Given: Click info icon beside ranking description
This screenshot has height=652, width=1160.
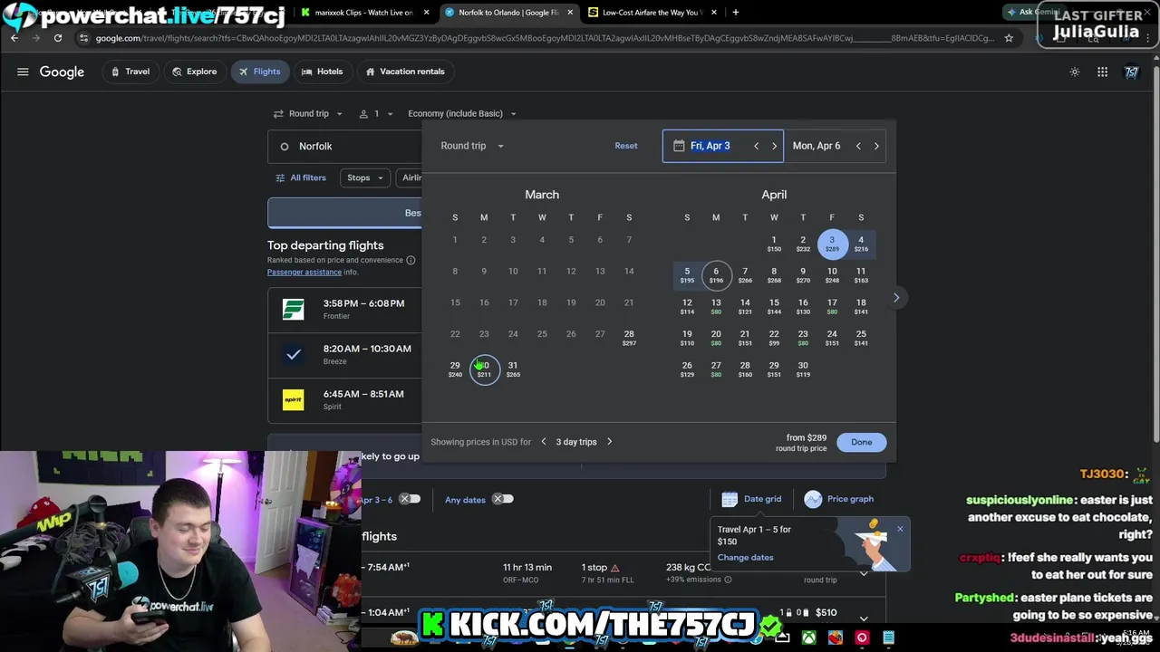Looking at the screenshot, I should coord(411,260).
